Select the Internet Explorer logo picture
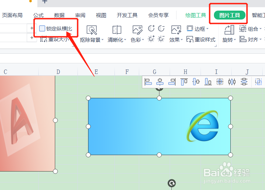This screenshot has height=190, width=265. click(x=159, y=126)
